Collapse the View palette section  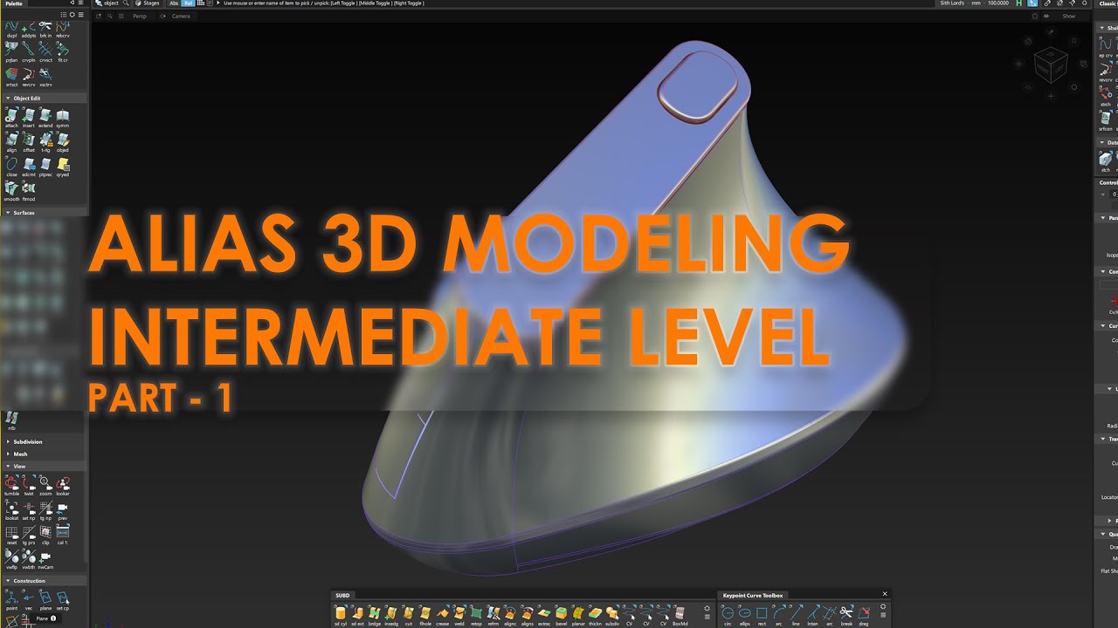pyautogui.click(x=8, y=467)
